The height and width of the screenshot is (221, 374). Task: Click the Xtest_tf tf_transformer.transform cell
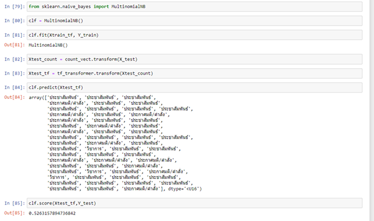[194, 73]
